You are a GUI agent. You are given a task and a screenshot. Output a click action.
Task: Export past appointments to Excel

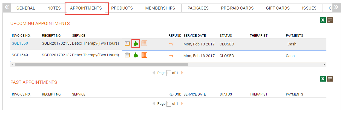pos(323,79)
